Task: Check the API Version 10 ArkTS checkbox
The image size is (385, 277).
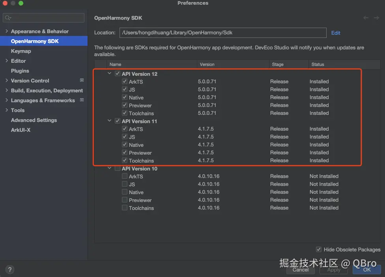Action: click(125, 176)
